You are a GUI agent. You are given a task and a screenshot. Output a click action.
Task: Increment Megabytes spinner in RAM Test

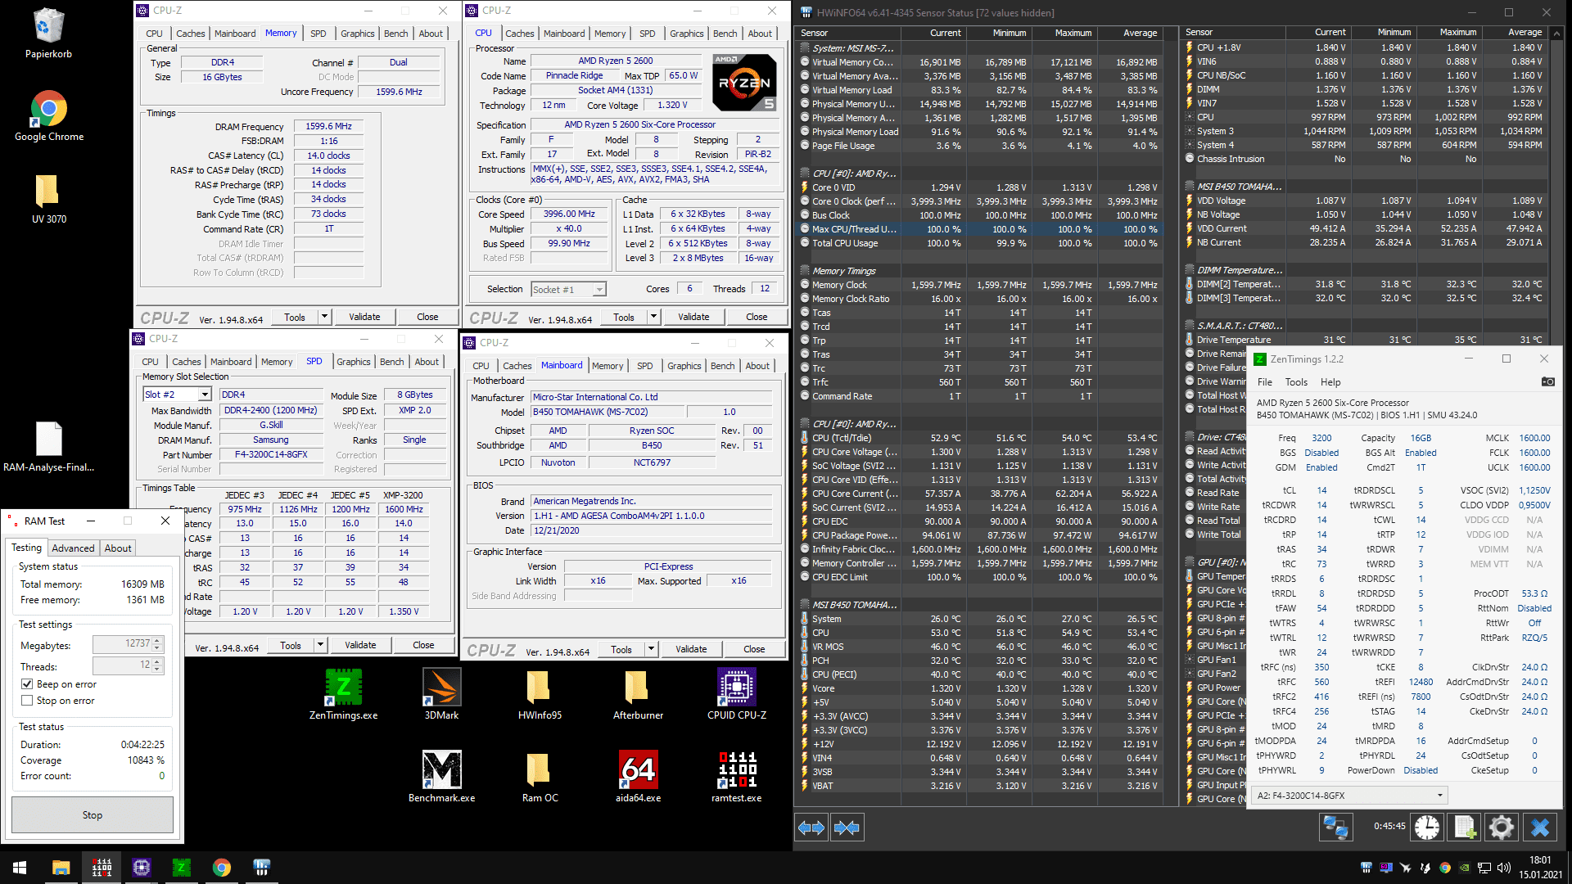[x=158, y=640]
